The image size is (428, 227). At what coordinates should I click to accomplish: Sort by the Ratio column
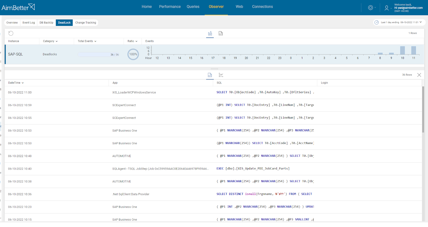pyautogui.click(x=132, y=41)
